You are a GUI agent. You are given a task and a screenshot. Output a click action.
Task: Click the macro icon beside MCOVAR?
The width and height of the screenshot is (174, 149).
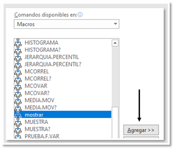click(18, 93)
